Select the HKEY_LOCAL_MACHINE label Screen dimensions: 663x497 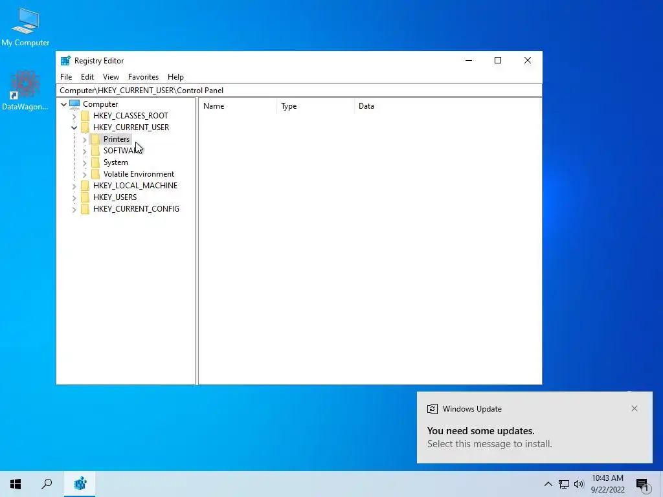tap(135, 186)
